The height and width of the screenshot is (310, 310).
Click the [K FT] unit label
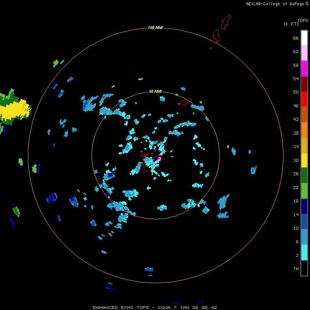click(x=291, y=24)
